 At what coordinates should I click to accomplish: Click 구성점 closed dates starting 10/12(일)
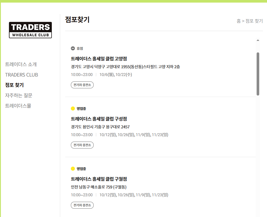tap(134, 135)
